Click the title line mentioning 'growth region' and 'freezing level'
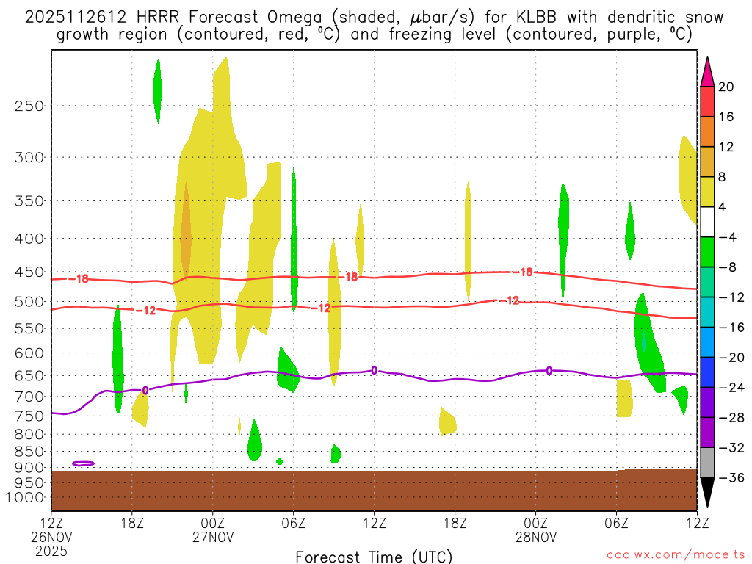This screenshot has height=564, width=752. coord(374,35)
